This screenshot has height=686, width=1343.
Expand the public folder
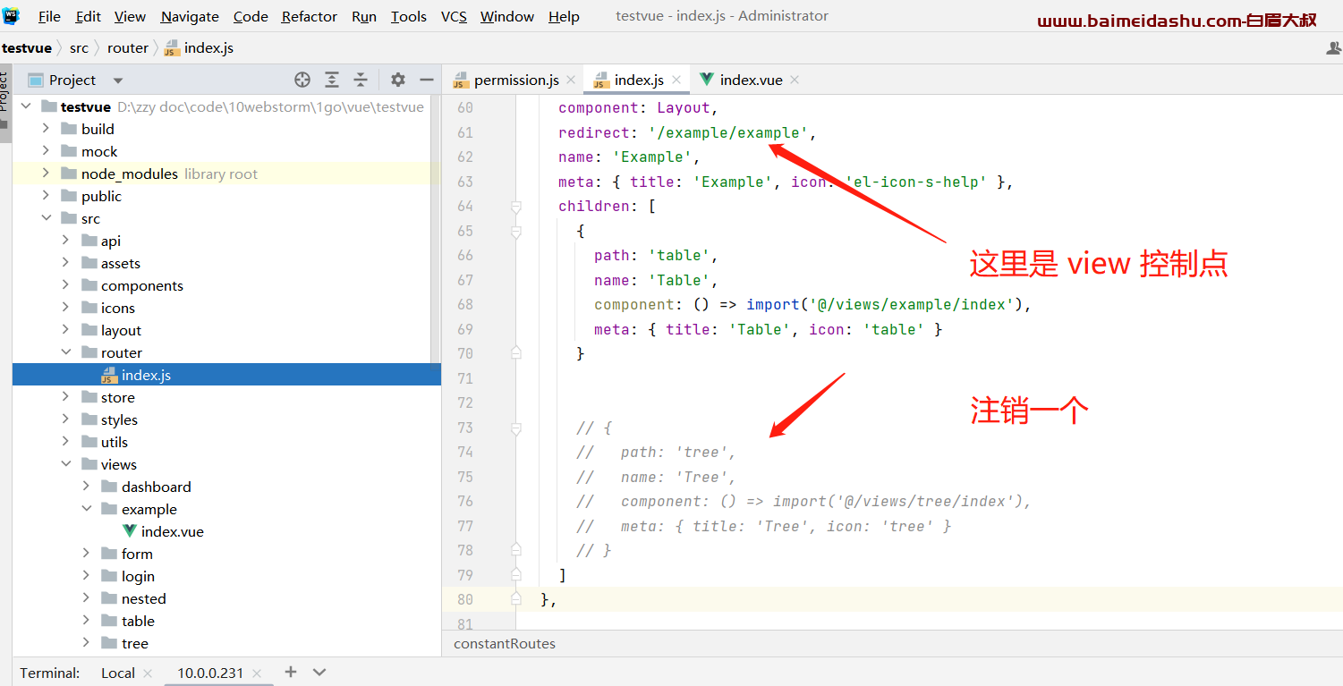point(47,196)
